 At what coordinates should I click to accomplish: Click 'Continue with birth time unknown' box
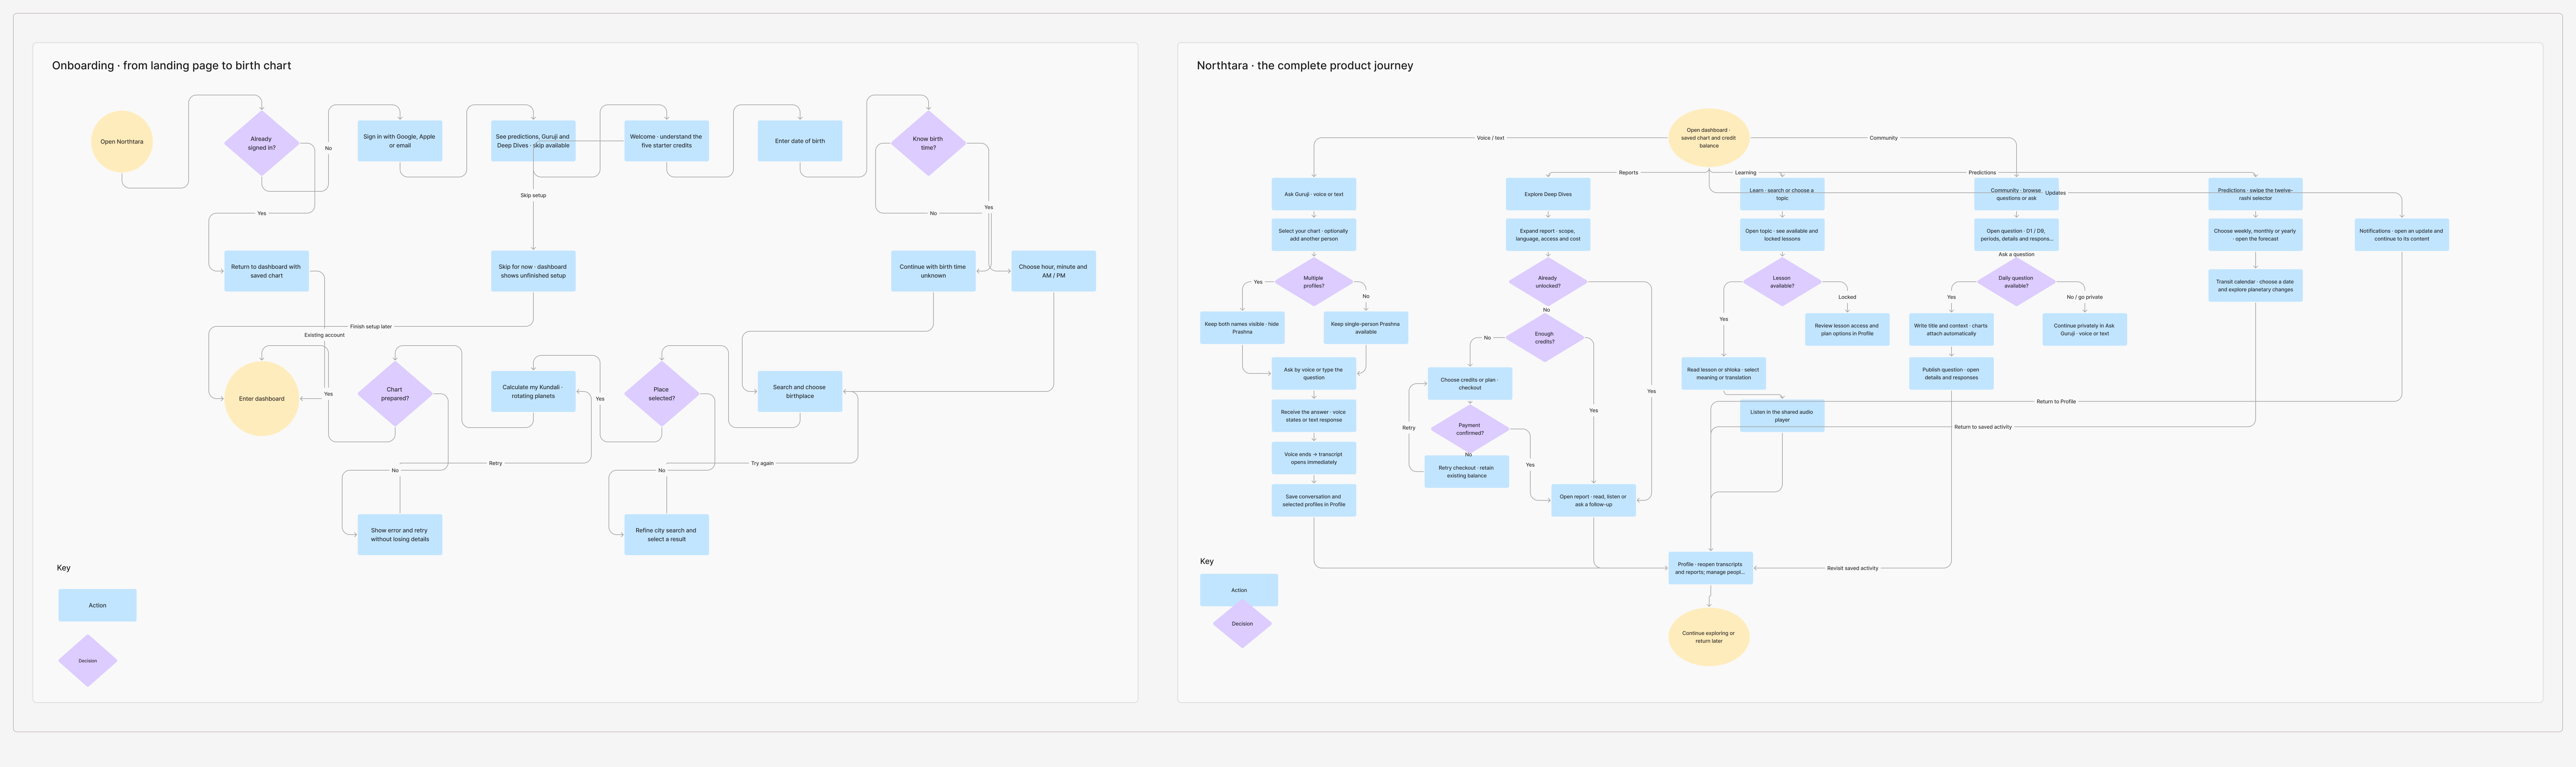coord(933,271)
